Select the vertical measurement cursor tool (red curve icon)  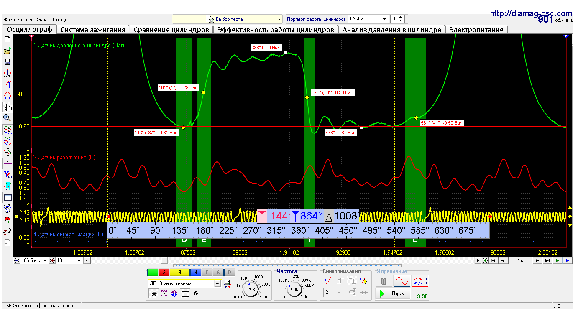[7, 84]
